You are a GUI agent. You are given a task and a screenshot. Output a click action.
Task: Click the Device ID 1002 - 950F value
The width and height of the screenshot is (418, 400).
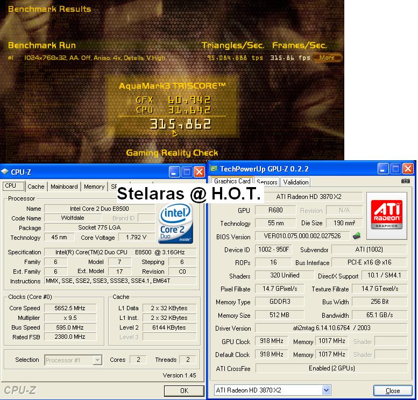[x=273, y=249]
